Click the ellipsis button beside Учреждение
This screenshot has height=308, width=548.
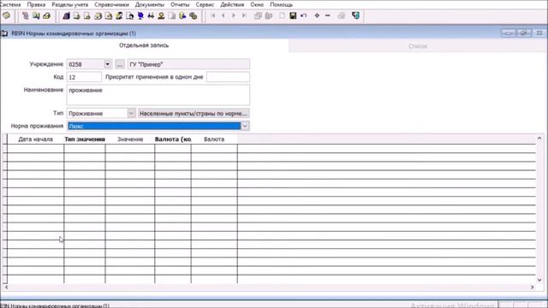tap(120, 64)
